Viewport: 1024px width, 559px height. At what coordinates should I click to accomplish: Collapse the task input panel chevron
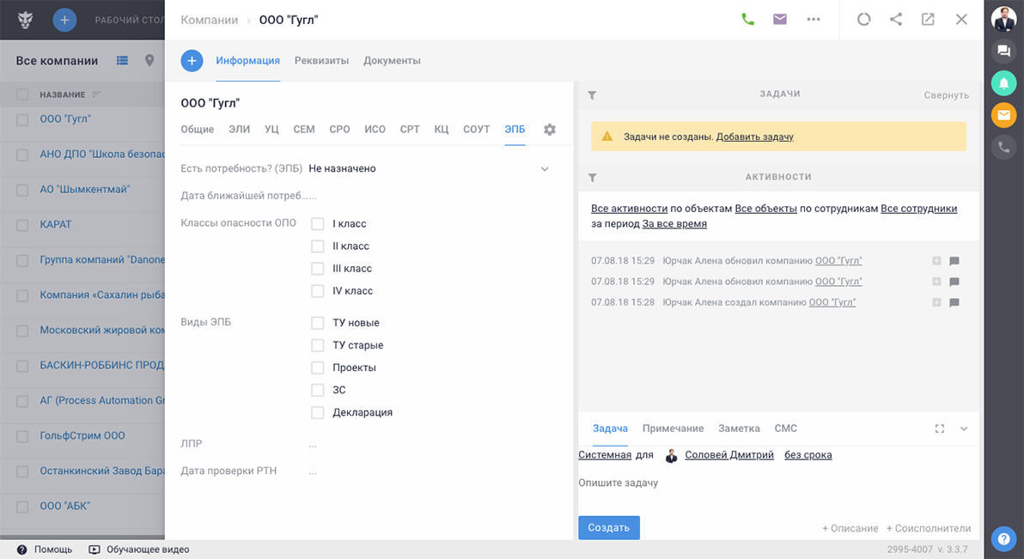click(x=964, y=429)
